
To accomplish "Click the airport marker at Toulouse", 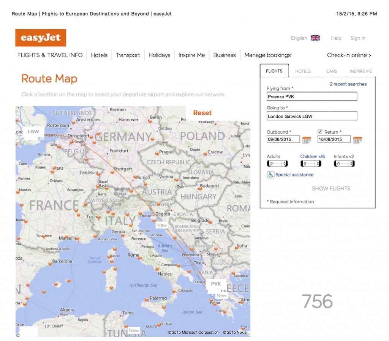I will point(44,236).
